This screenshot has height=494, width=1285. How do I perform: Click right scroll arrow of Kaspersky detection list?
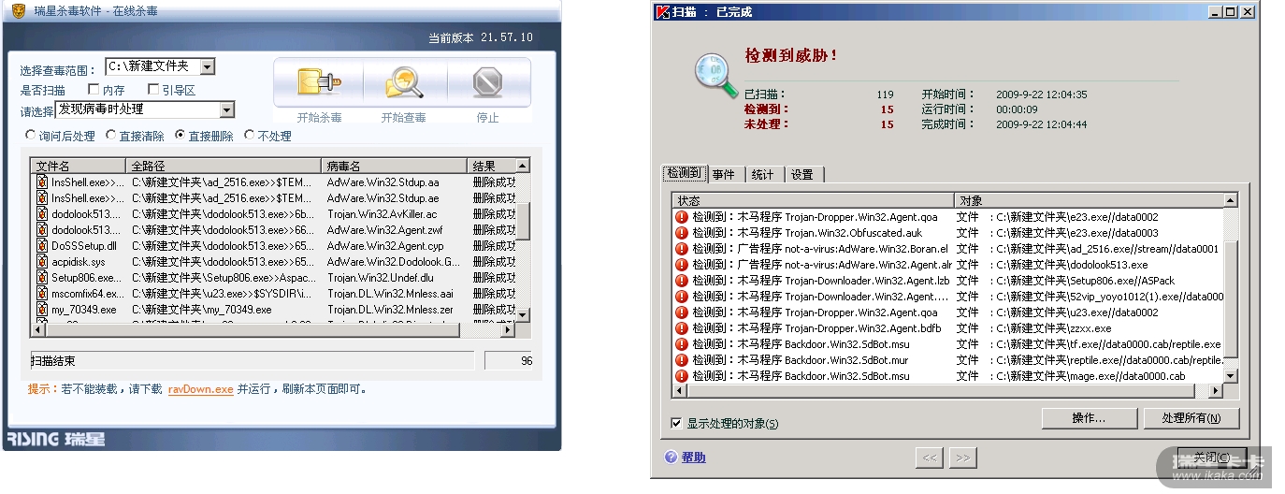(x=1216, y=390)
